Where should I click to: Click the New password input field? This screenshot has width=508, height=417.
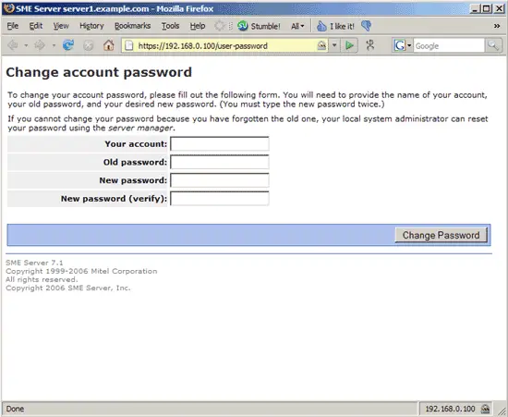pyautogui.click(x=220, y=180)
